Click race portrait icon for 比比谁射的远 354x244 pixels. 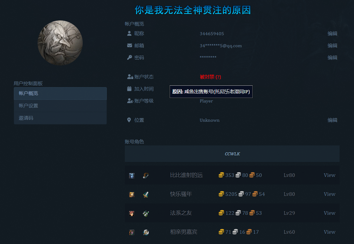pos(132,175)
